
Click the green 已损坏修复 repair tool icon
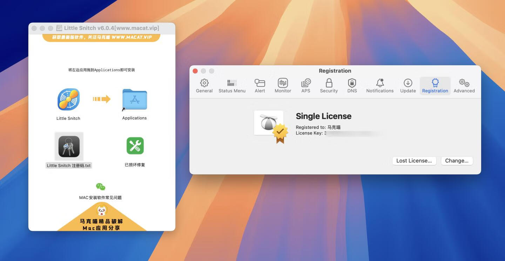click(x=135, y=146)
